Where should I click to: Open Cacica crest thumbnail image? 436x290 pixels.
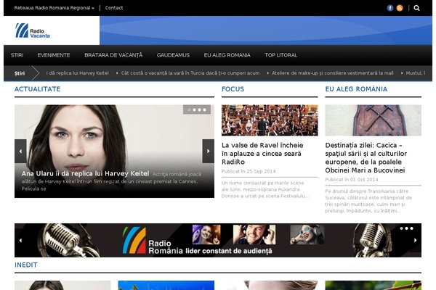point(374,120)
